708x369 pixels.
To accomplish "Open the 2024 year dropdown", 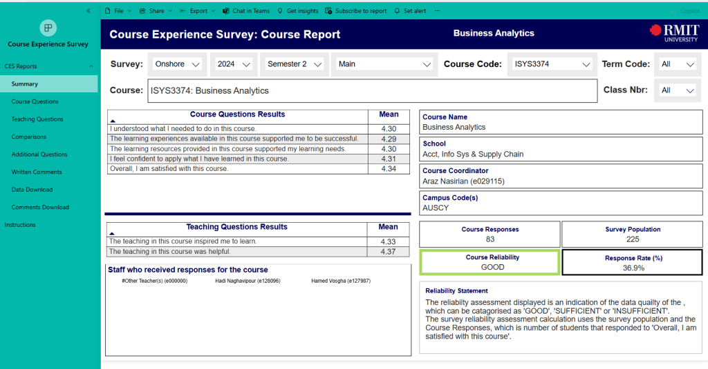I will [x=234, y=64].
